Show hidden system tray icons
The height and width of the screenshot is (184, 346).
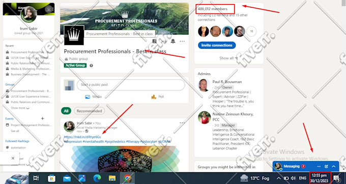(279, 178)
